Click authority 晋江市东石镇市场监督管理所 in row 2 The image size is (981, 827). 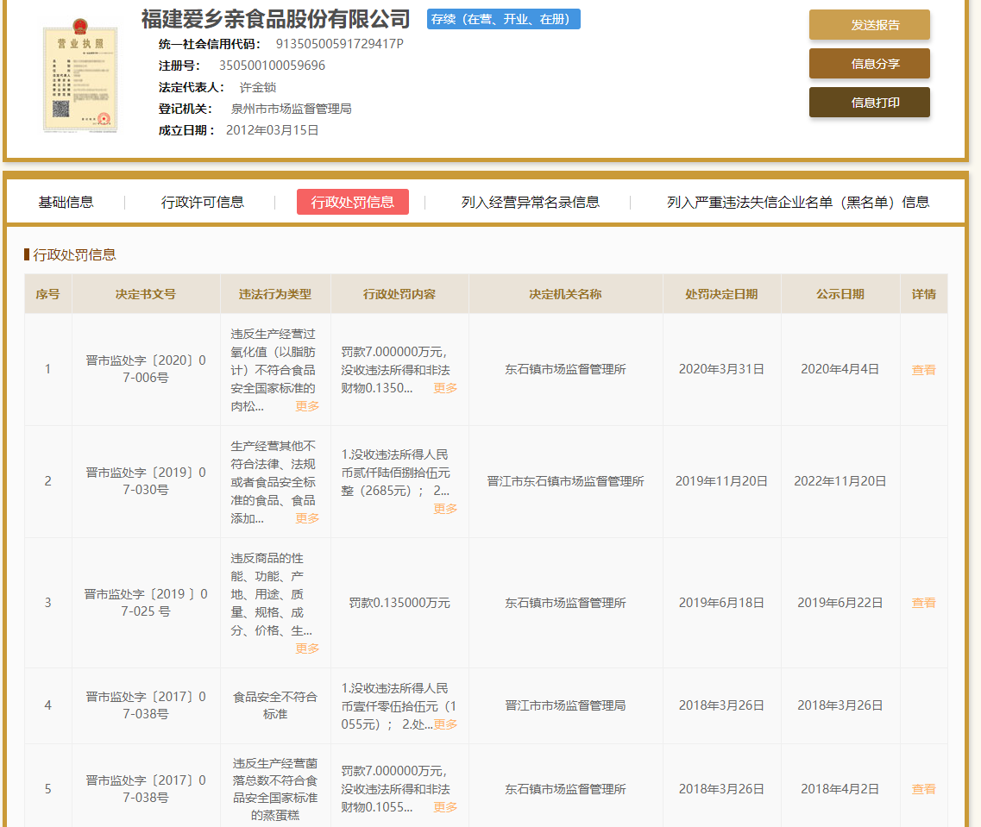tap(566, 480)
